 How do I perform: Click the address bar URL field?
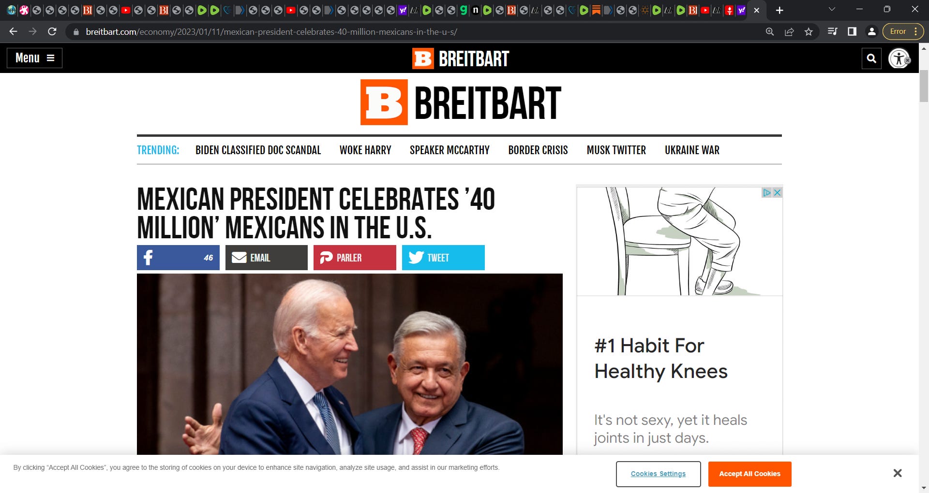(416, 32)
